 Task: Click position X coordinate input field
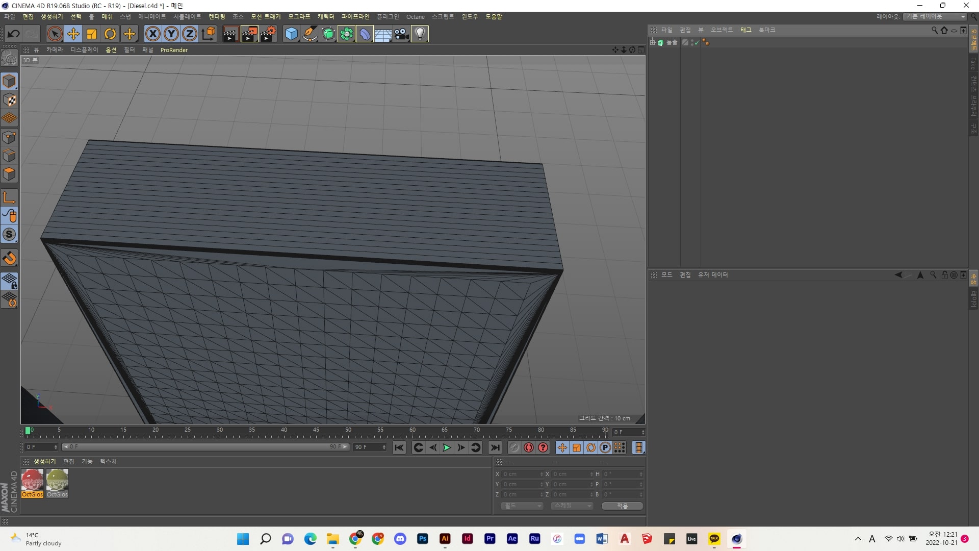pyautogui.click(x=523, y=474)
